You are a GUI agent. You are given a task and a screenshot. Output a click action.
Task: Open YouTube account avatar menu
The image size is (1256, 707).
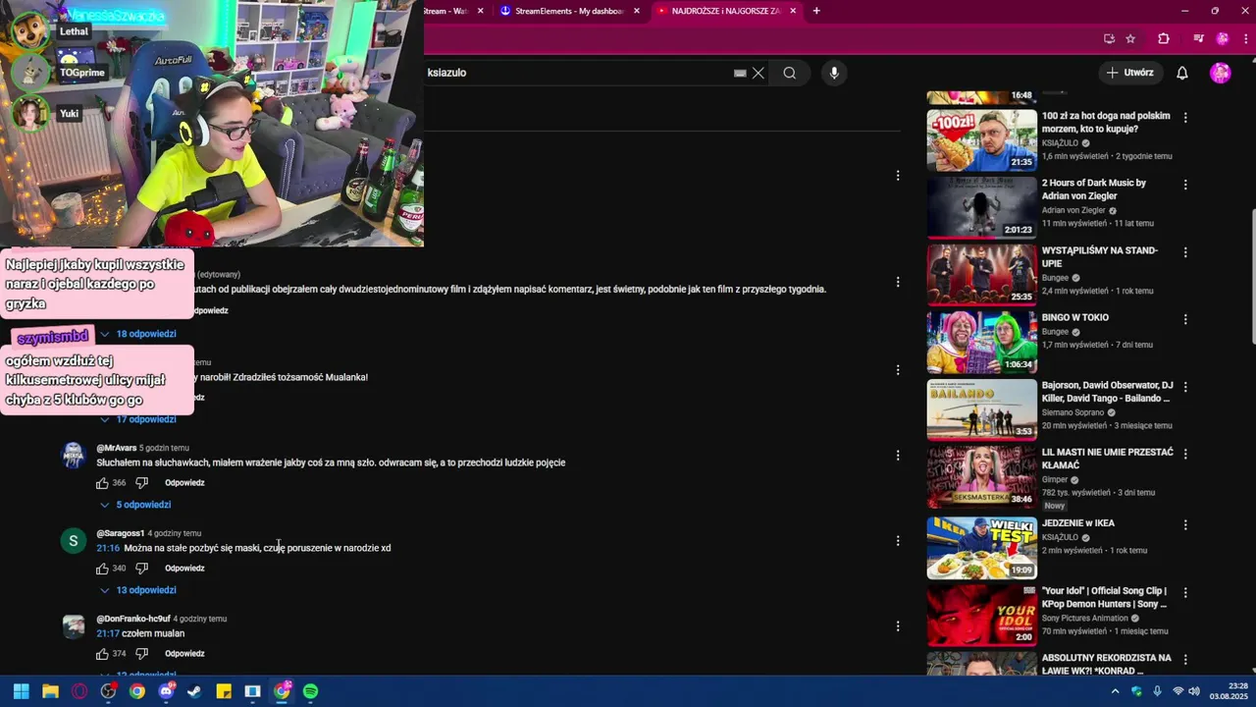(1221, 73)
